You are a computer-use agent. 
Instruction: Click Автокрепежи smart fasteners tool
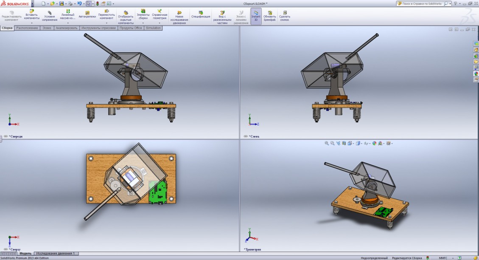tap(87, 14)
